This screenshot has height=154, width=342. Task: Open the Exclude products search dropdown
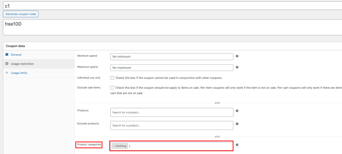pos(171,125)
